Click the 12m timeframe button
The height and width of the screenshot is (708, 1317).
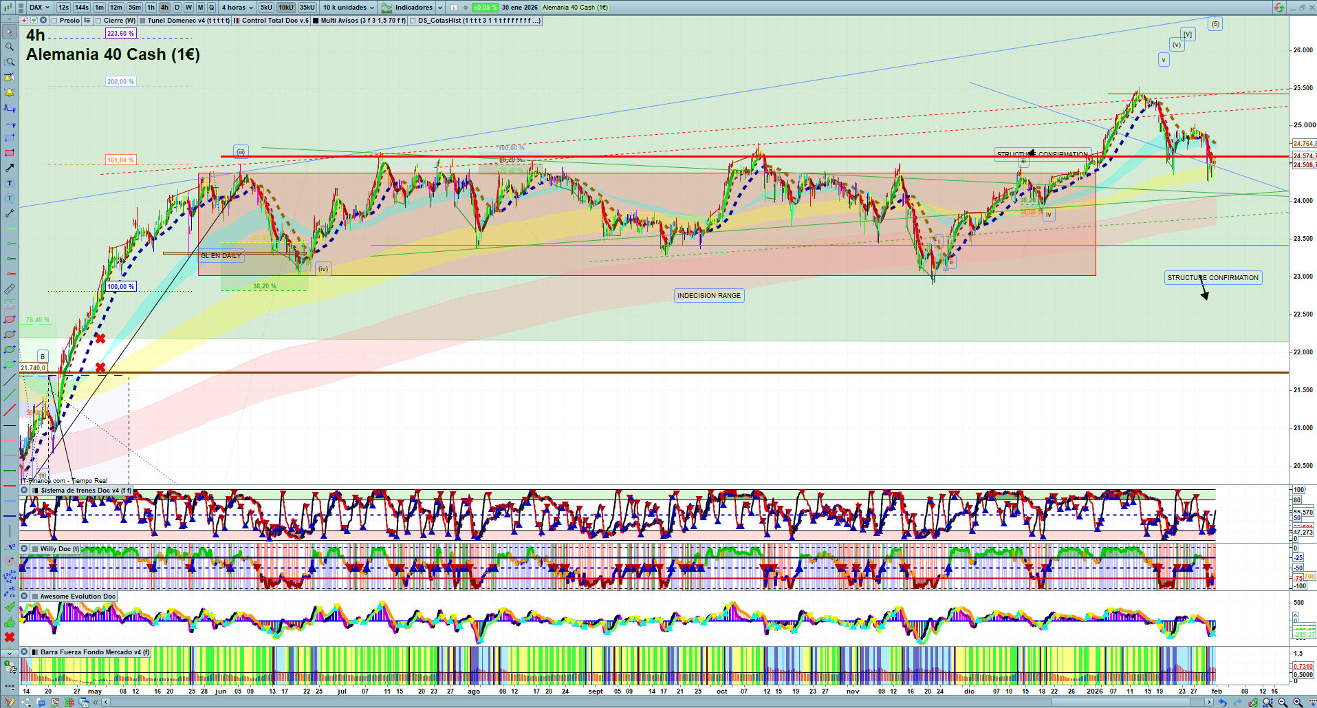[x=116, y=8]
